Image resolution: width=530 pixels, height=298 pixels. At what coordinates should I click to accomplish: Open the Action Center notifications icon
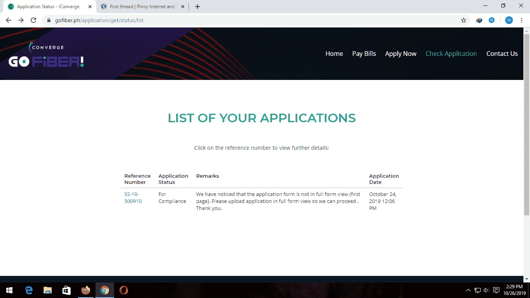[x=496, y=290]
